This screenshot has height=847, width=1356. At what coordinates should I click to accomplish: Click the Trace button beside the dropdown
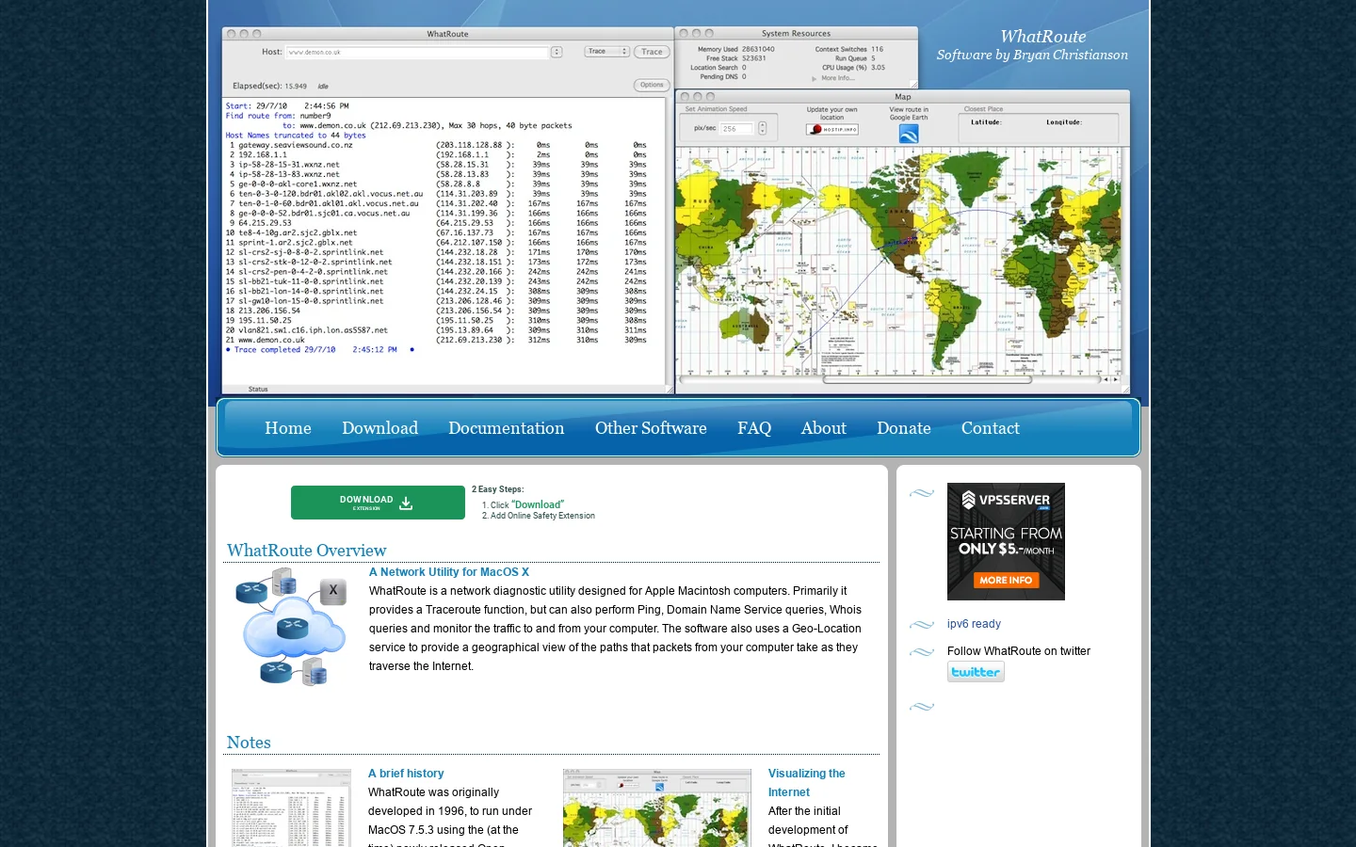pyautogui.click(x=652, y=52)
